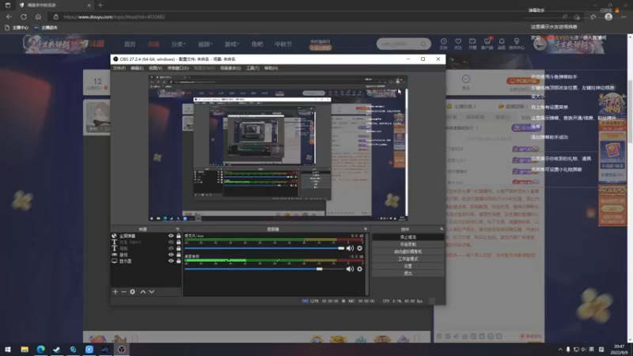Viewport: 633px width, 356px height.
Task: Expand 直播回顾 section on Douyu page
Action: pos(512,107)
